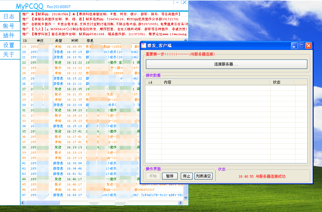Open the 插件 plugins tab

tap(9, 36)
